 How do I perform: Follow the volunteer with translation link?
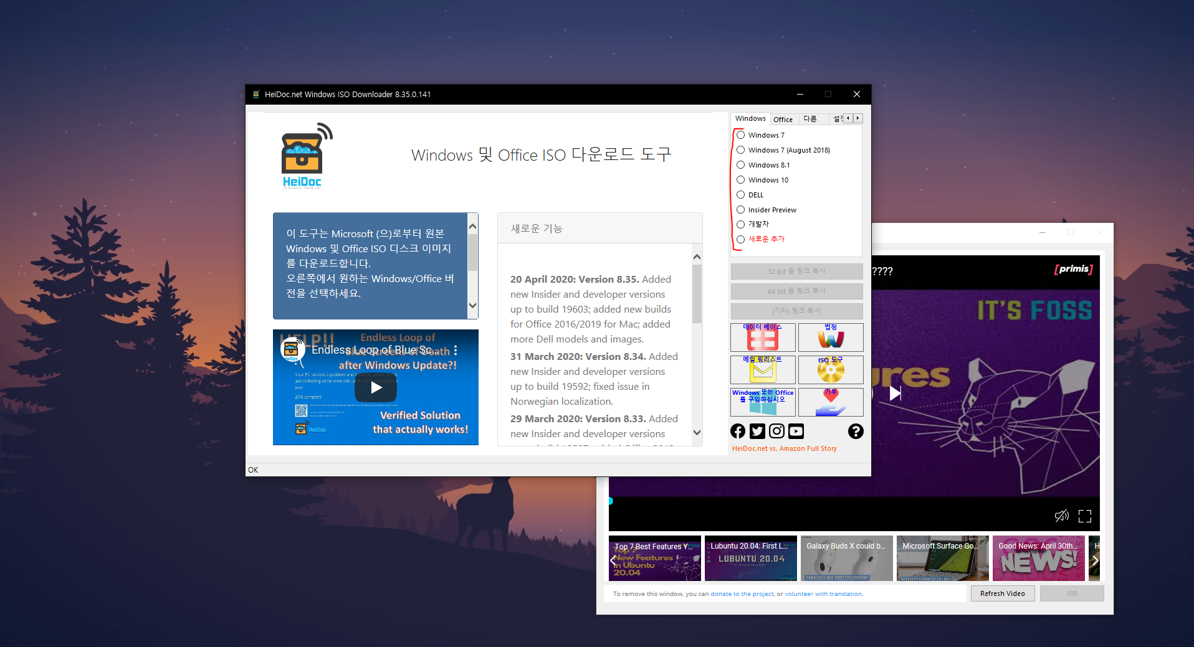tap(823, 594)
